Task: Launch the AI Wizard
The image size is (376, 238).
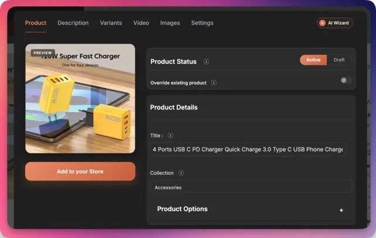Action: point(334,23)
